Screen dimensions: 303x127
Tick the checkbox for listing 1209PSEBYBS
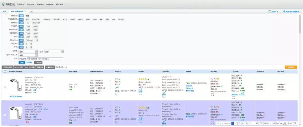[x=5, y=87]
